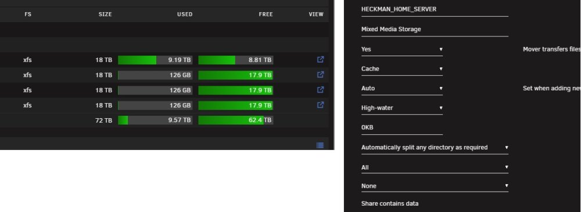This screenshot has width=581, height=212.
Task: Click the SIZE column header
Action: [105, 14]
